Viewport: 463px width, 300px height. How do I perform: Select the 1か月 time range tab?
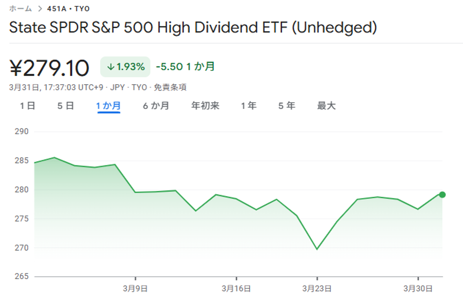point(108,106)
